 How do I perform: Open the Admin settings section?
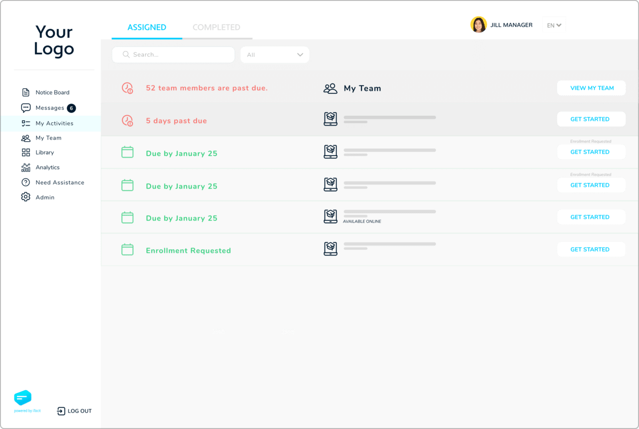(x=44, y=197)
